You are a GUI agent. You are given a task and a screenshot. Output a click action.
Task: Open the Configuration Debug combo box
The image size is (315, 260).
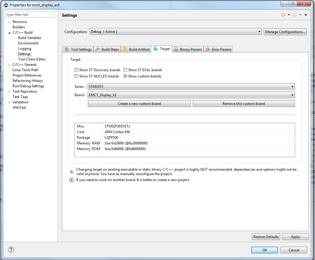pyautogui.click(x=176, y=32)
